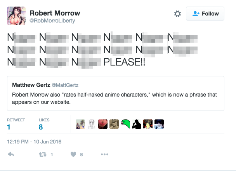
Task: Open the gear settings menu
Action: pos(177,14)
